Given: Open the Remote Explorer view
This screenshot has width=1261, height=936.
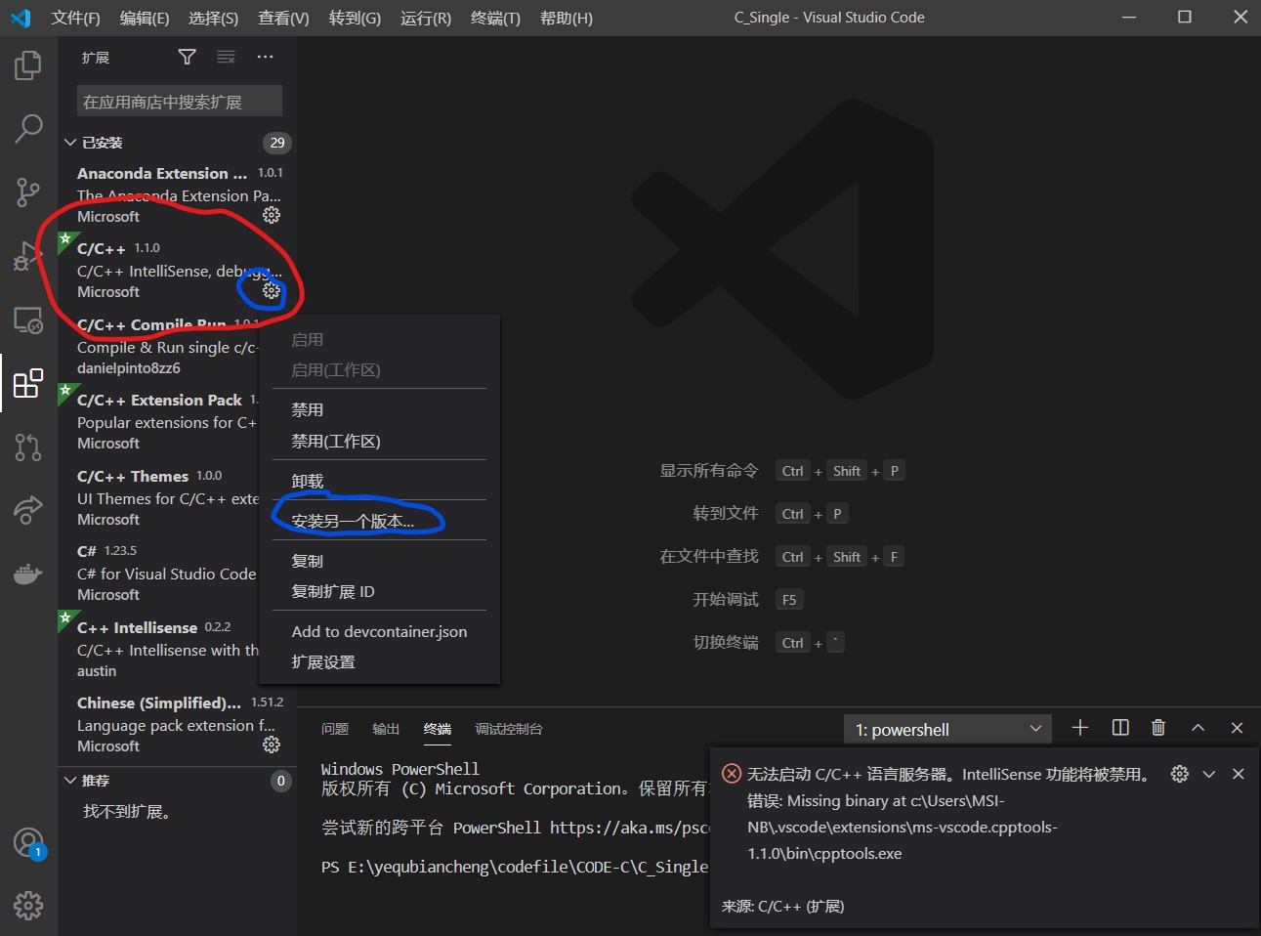Looking at the screenshot, I should [28, 319].
